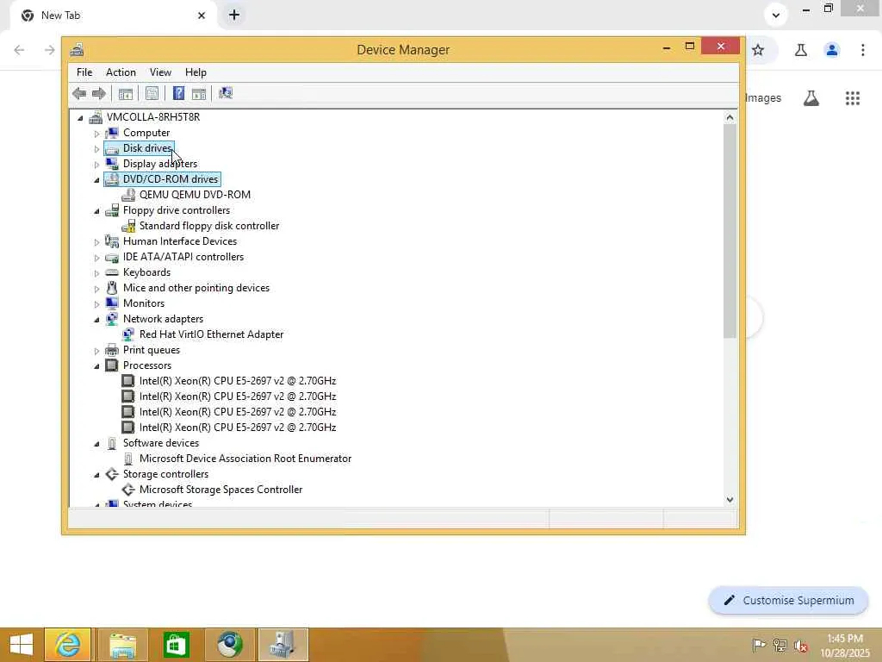
Task: Open File Explorer from the taskbar
Action: coord(122,645)
